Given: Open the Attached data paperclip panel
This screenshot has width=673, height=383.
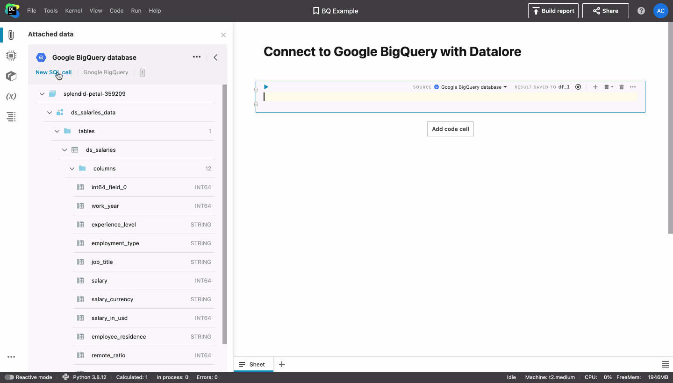Looking at the screenshot, I should click(x=11, y=35).
